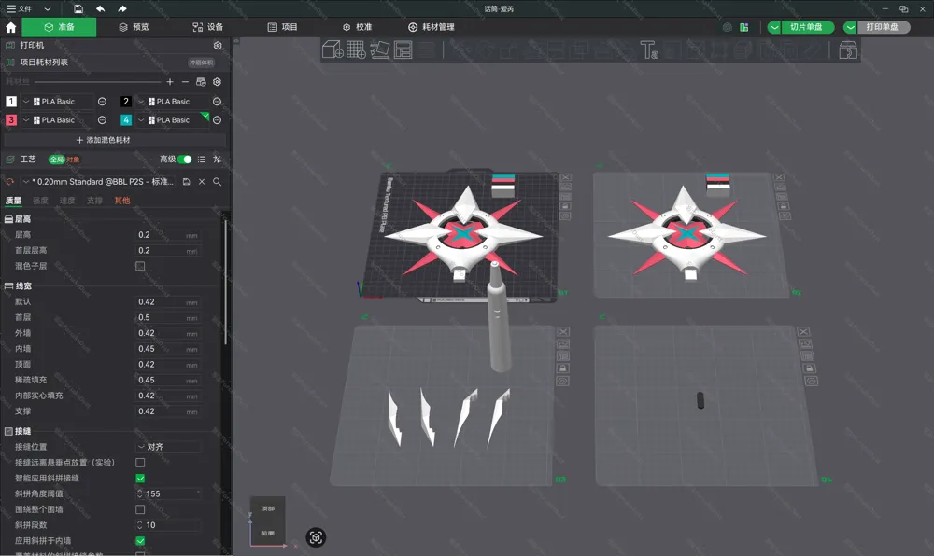Open filament 4 PLA Basic dropdown

(x=172, y=120)
